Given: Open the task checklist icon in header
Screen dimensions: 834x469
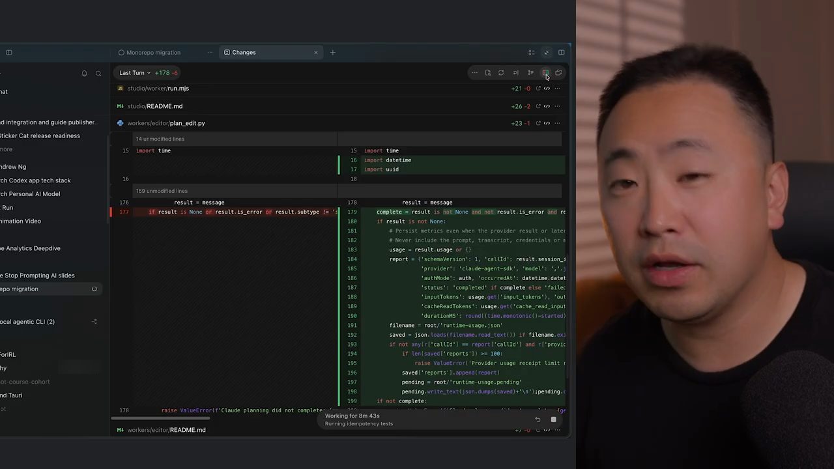Looking at the screenshot, I should click(x=532, y=52).
